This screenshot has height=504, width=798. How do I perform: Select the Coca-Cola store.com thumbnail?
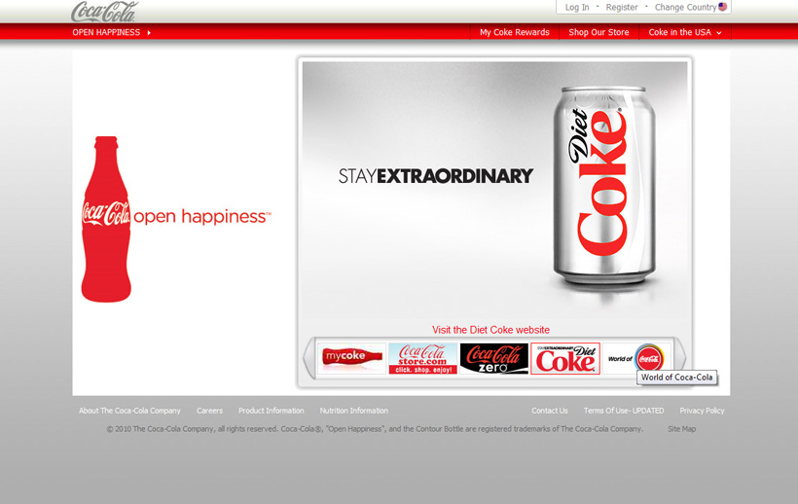(423, 359)
